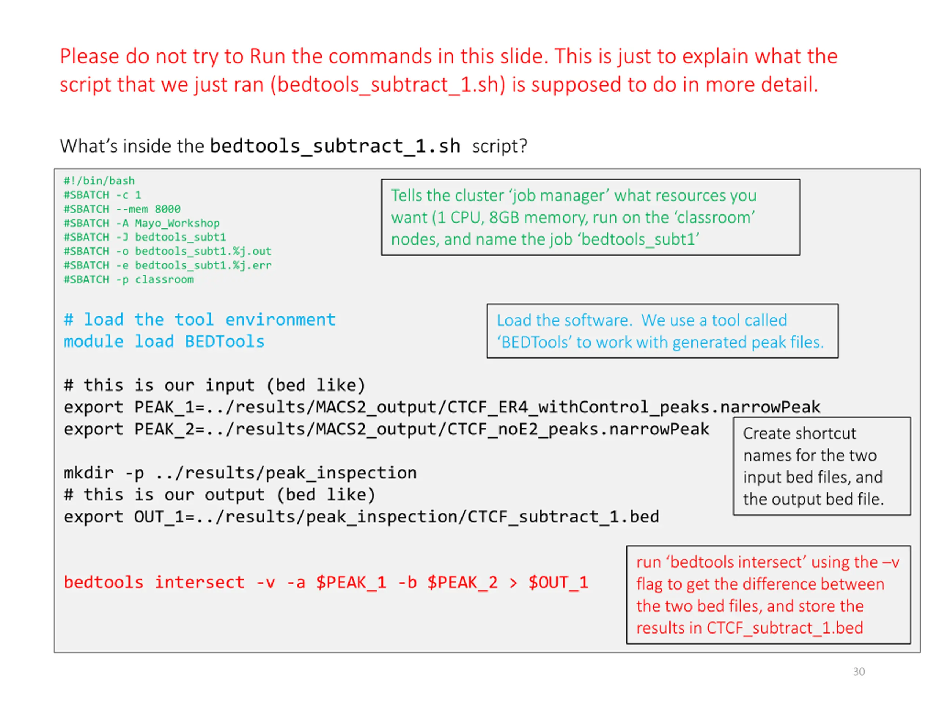
Task: Click the #SBATCH -o bedtools_subt1.%j.out line
Action: point(167,251)
